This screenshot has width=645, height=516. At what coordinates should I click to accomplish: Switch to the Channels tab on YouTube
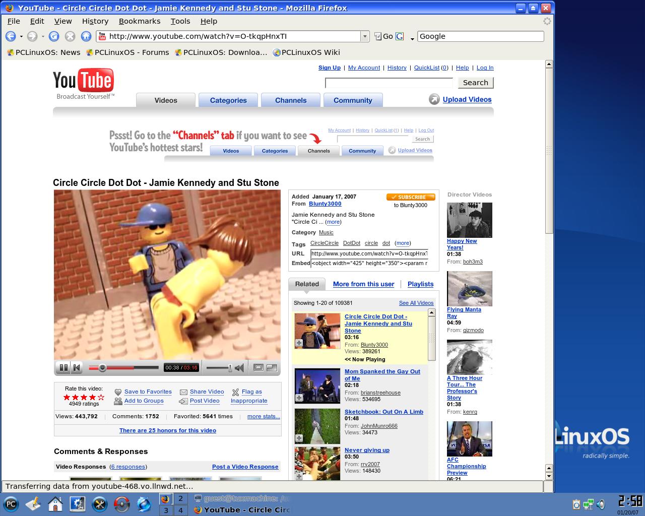pyautogui.click(x=291, y=100)
